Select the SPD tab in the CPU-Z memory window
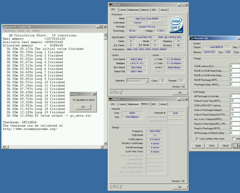 (154, 104)
